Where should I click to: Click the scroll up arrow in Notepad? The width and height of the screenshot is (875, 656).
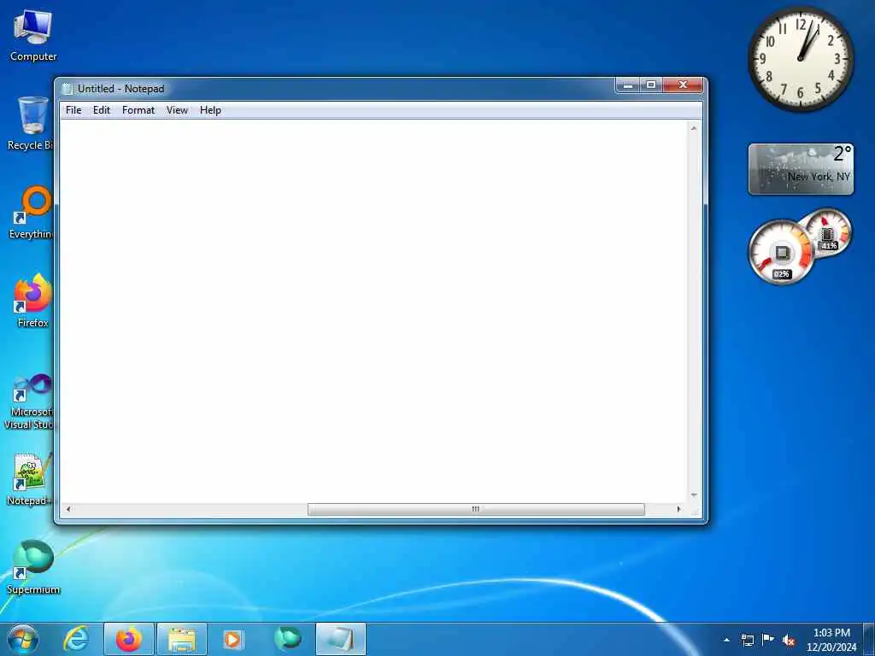(694, 128)
